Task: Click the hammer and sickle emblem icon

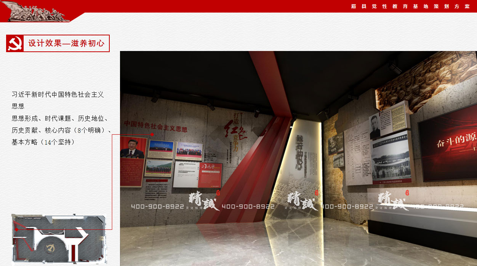Action: click(x=15, y=43)
